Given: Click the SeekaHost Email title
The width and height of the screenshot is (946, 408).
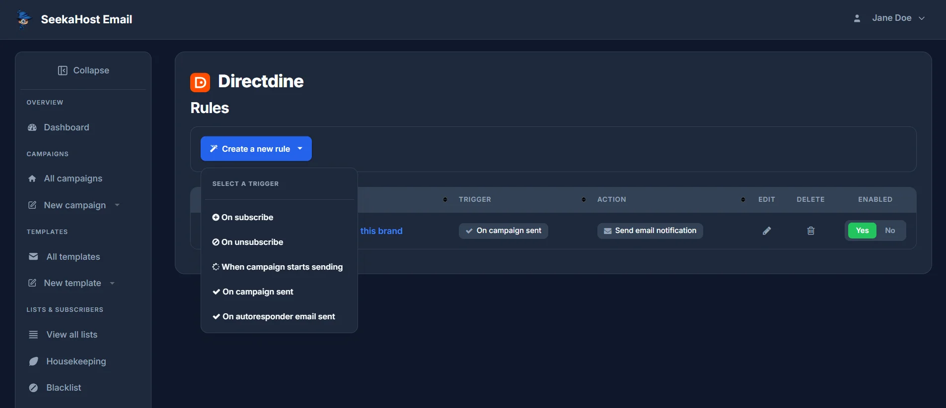Looking at the screenshot, I should click(86, 19).
